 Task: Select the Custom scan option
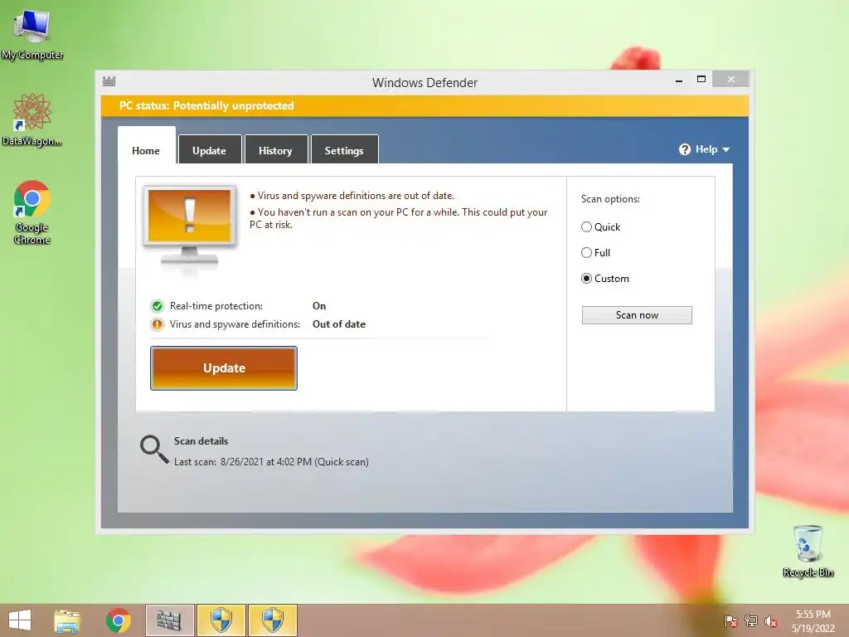(x=605, y=279)
